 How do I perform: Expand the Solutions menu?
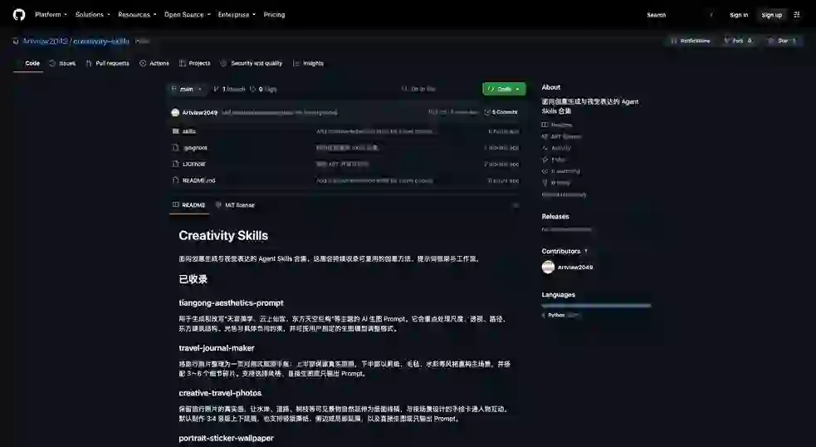(x=93, y=15)
